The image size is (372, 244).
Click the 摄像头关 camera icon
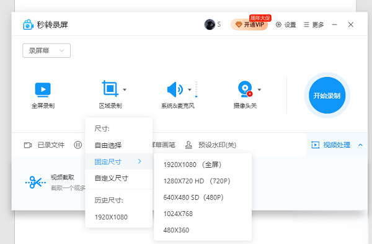coord(245,89)
